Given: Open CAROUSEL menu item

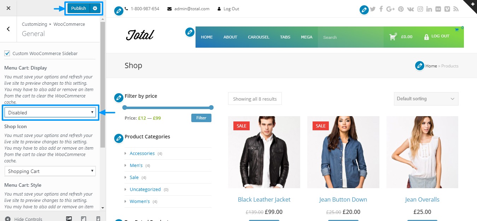Looking at the screenshot, I should tap(258, 37).
